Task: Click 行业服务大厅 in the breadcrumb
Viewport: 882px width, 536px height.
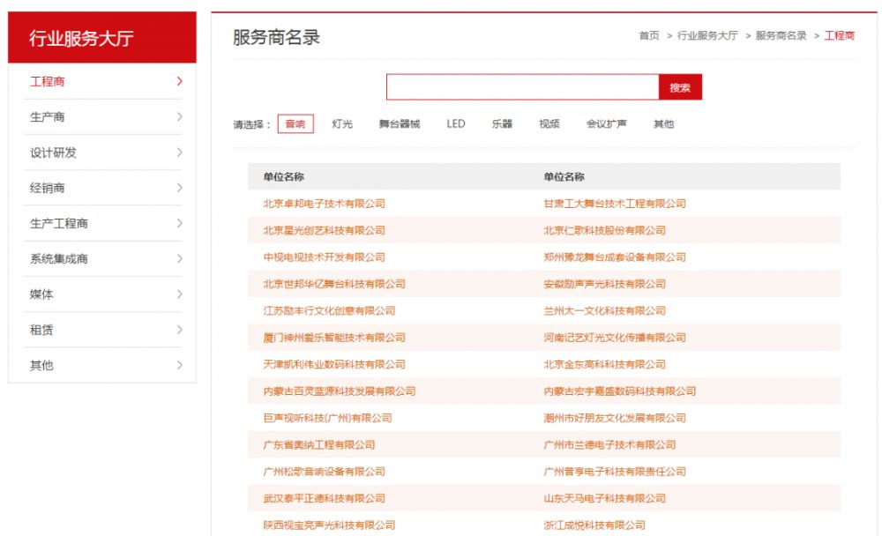Action: click(707, 35)
